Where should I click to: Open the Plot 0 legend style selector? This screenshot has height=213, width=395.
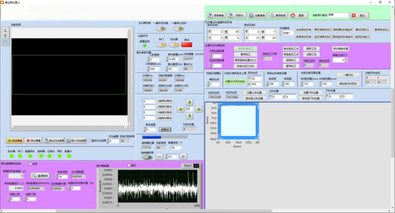(x=196, y=166)
